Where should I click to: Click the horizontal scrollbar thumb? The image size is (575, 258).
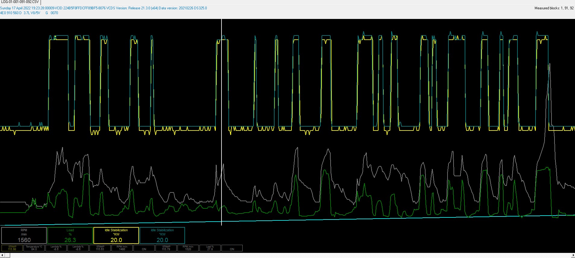click(7, 255)
